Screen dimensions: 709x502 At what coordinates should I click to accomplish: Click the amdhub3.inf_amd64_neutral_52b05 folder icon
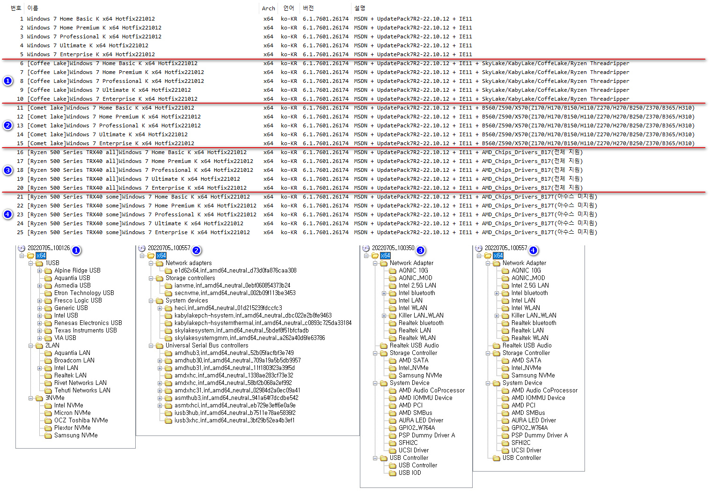tap(168, 353)
